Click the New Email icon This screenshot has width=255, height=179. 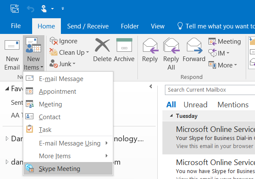pyautogui.click(x=12, y=55)
